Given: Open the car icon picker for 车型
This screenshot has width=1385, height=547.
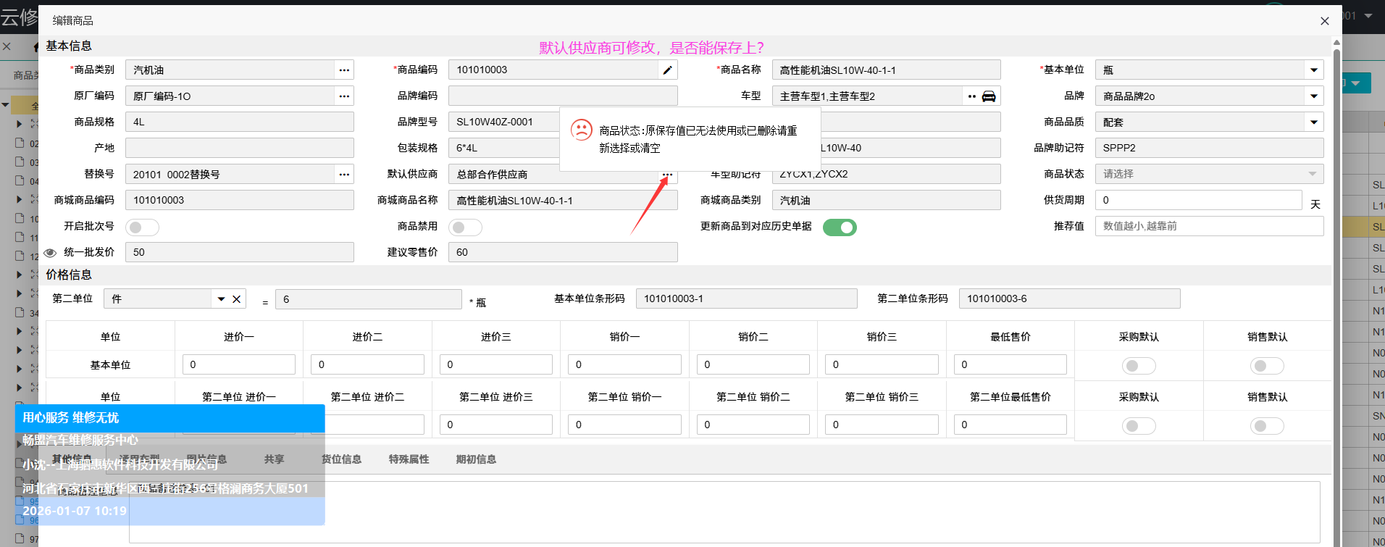Looking at the screenshot, I should (x=989, y=96).
